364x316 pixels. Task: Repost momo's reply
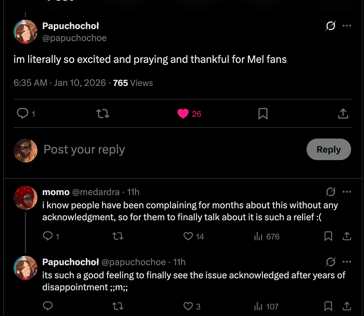(118, 236)
